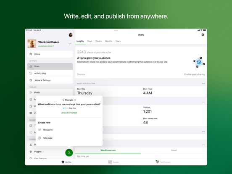
Task: Create a new Blog post
Action: click(69, 130)
